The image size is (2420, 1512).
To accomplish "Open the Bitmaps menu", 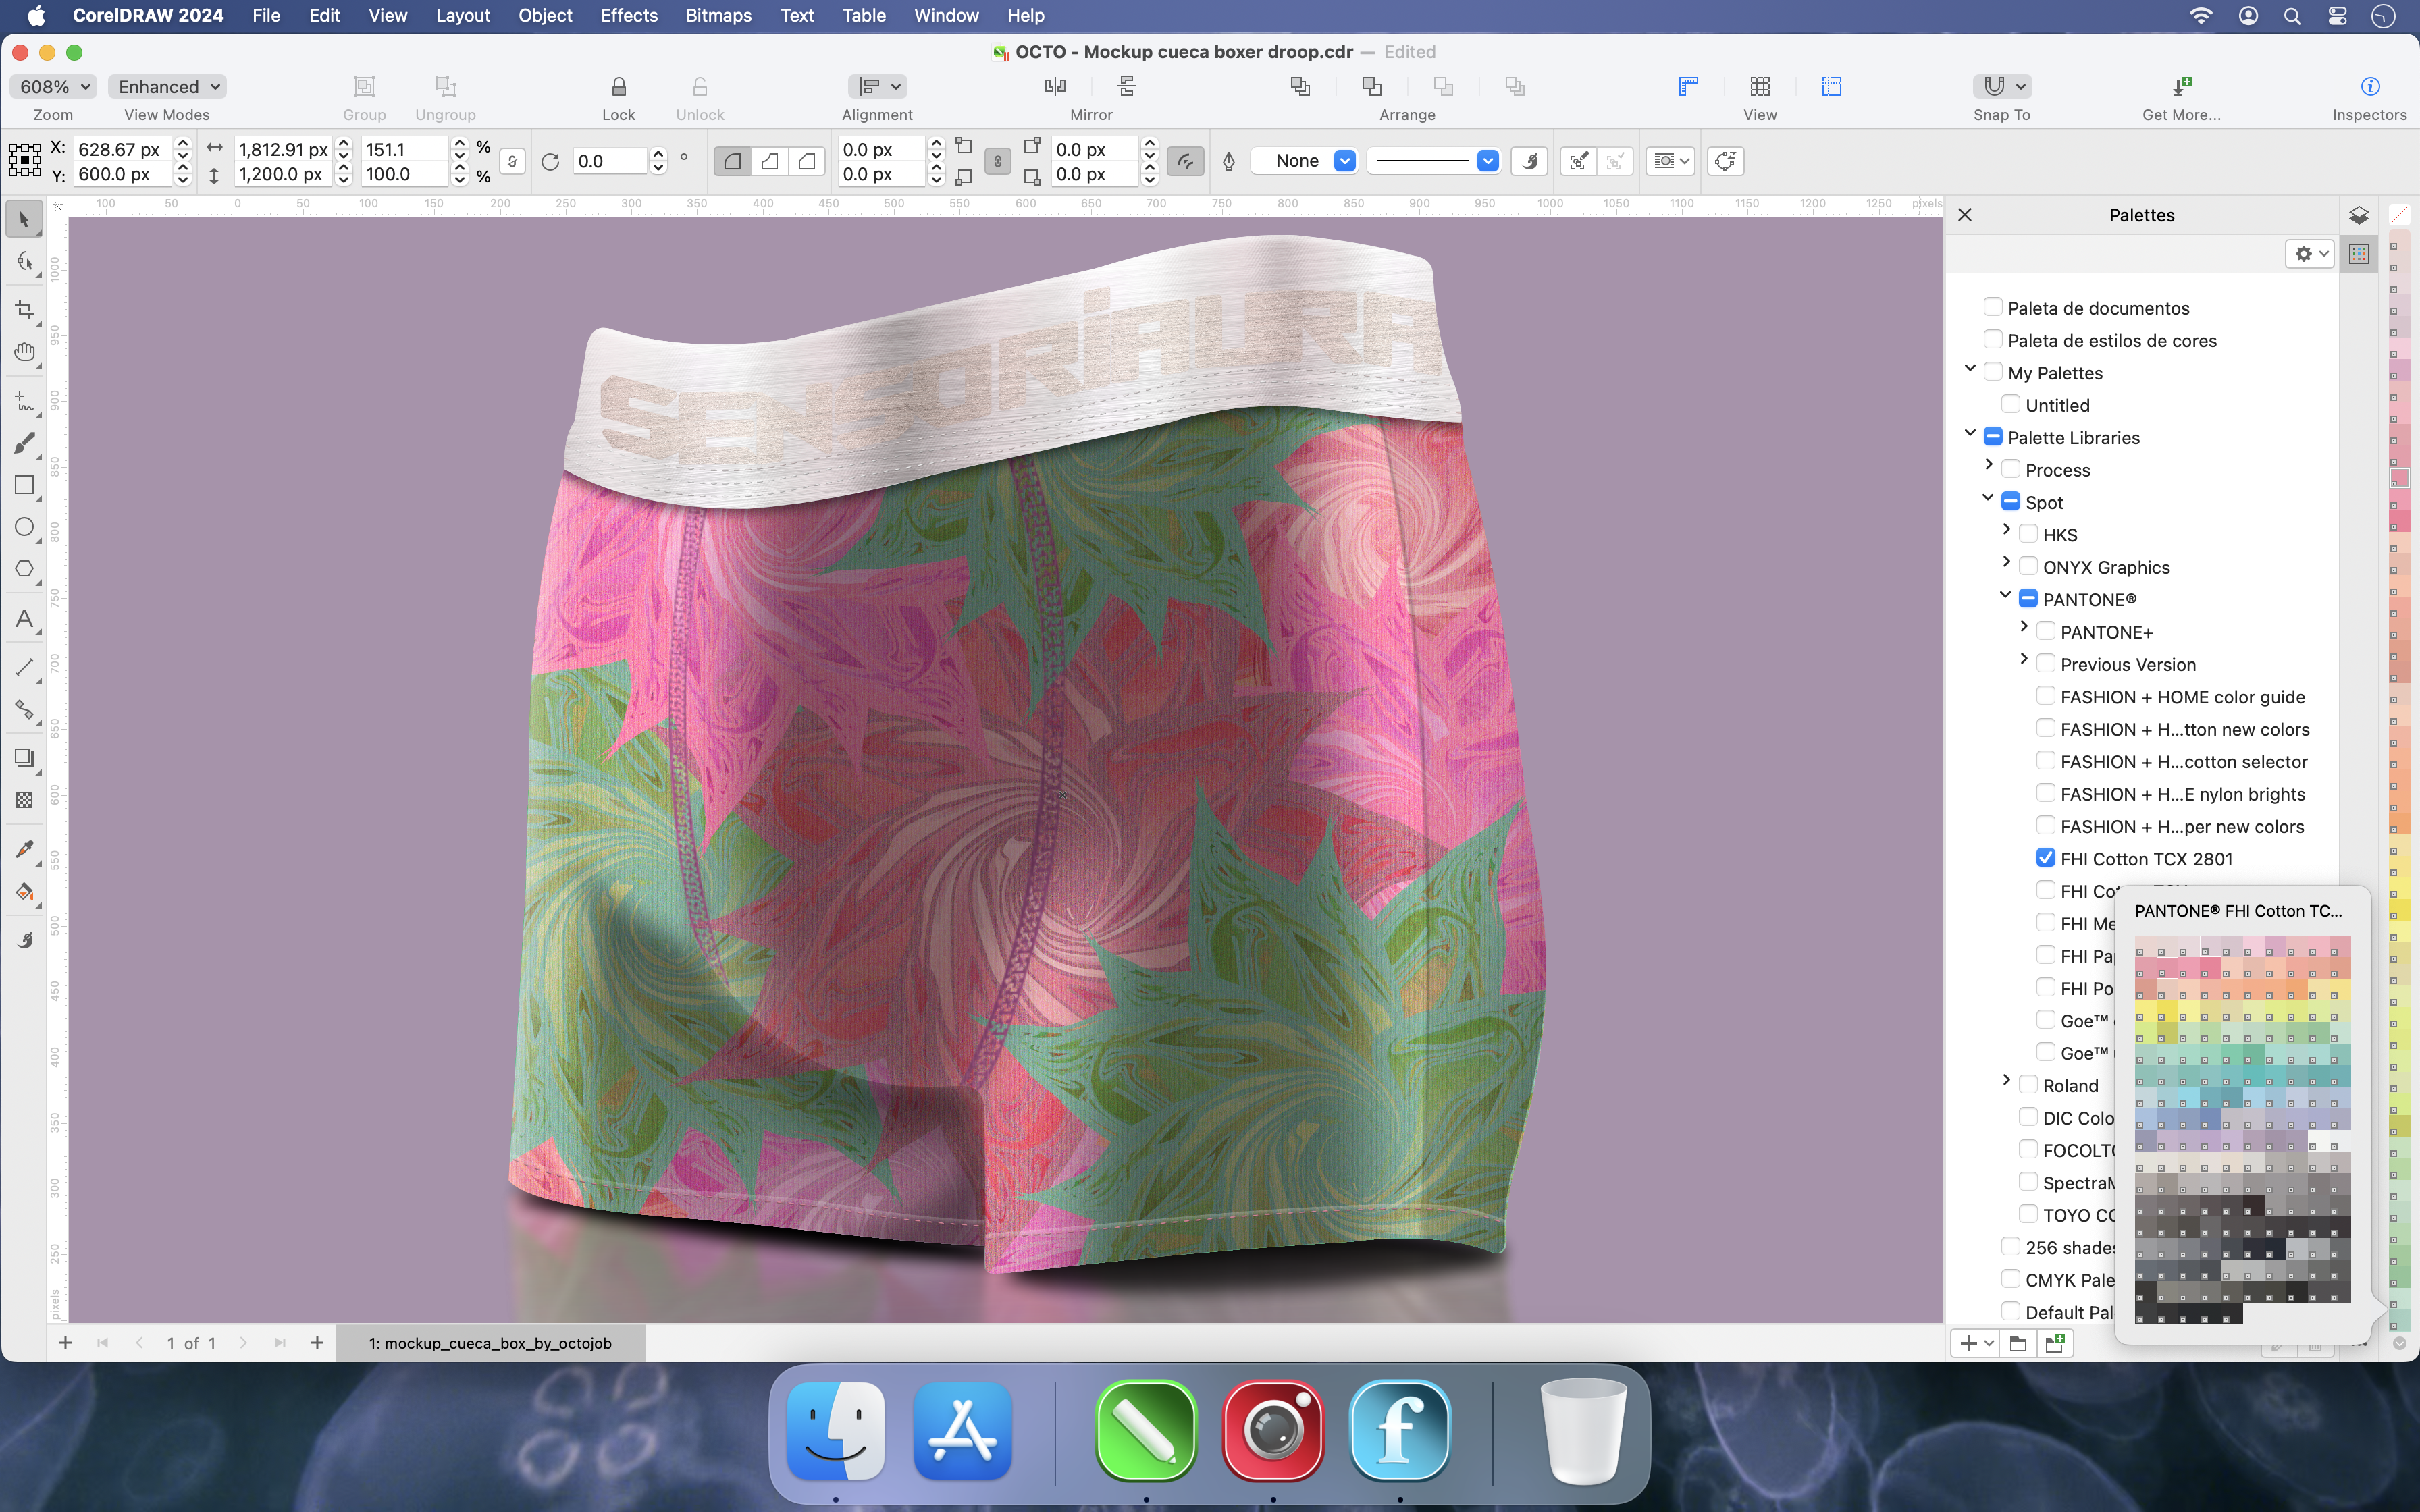I will click(x=718, y=16).
